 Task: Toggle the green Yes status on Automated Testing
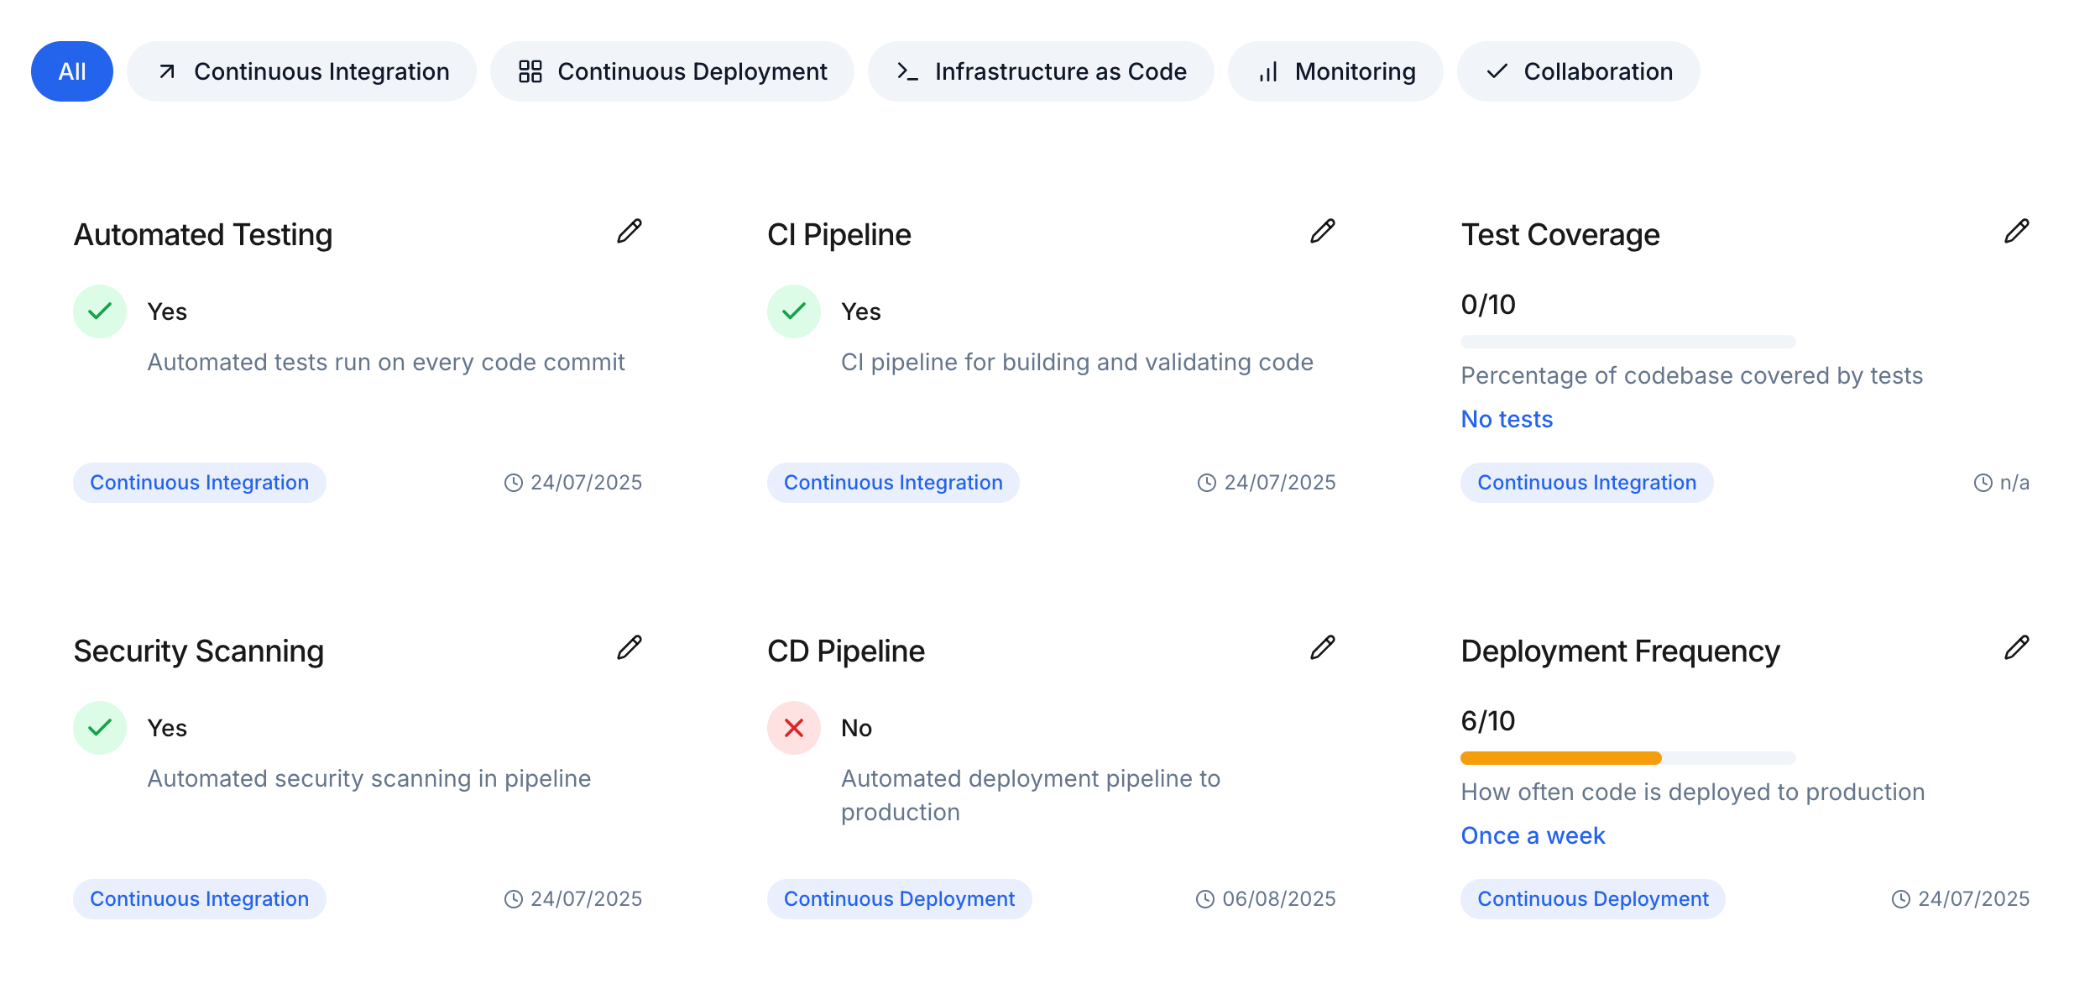tap(100, 311)
